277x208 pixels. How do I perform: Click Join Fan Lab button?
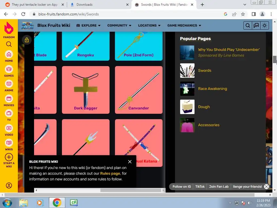[219, 187]
